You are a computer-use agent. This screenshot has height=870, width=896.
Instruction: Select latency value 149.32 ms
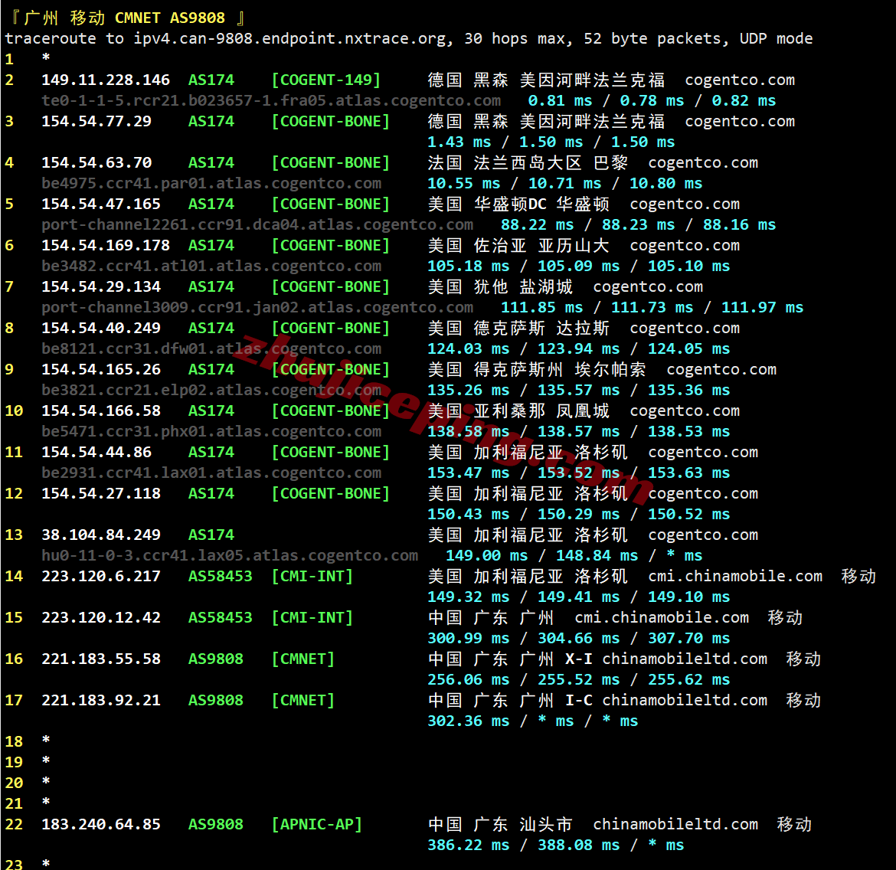pos(469,597)
